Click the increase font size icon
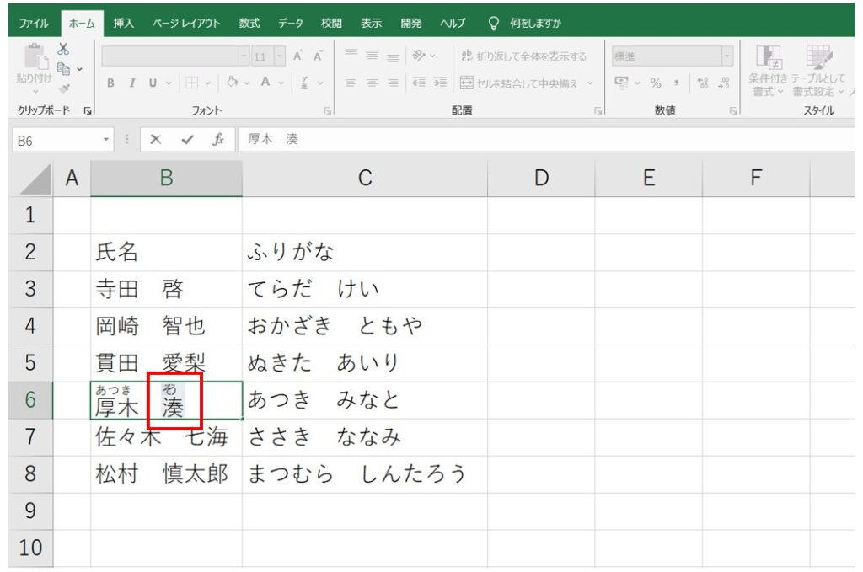The image size is (863, 572). tap(297, 56)
